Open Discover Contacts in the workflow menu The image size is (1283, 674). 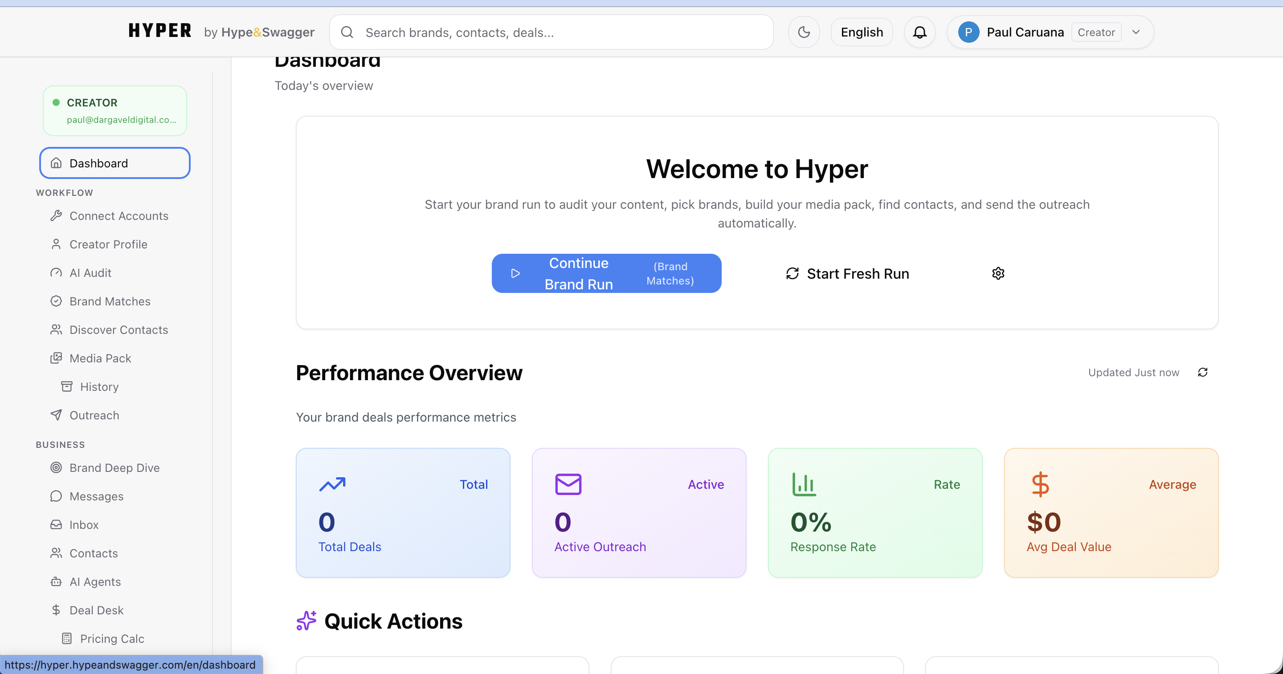(118, 329)
